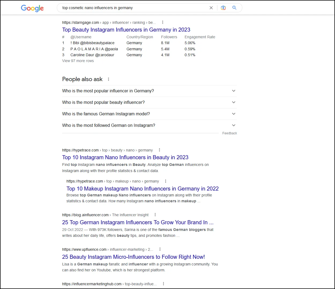Open three-dot menu beside People also ask
This screenshot has height=289, width=335.
point(109,79)
